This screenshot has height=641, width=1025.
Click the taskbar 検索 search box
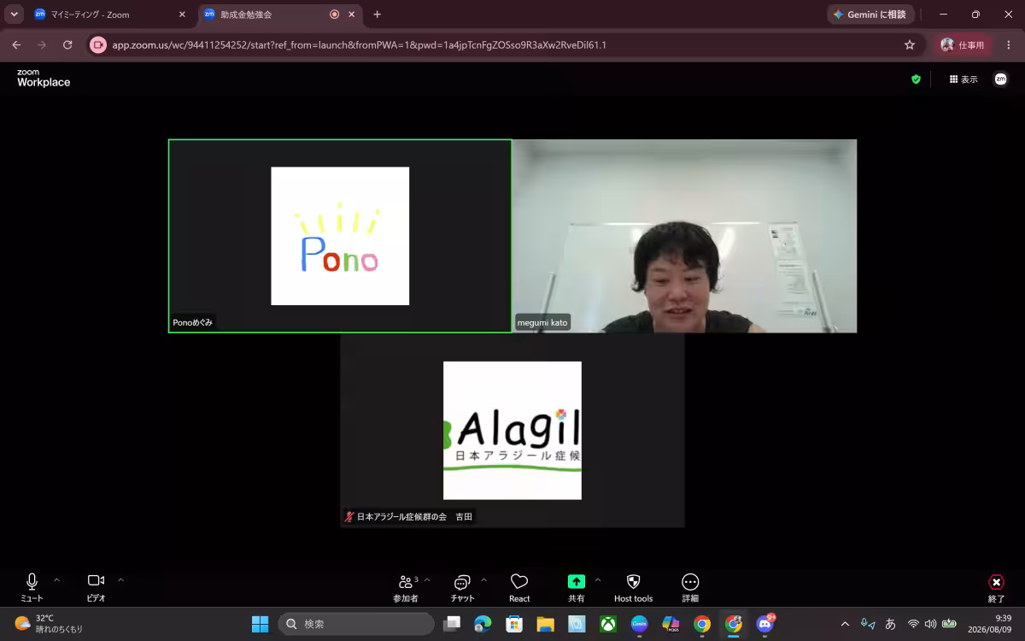(357, 624)
